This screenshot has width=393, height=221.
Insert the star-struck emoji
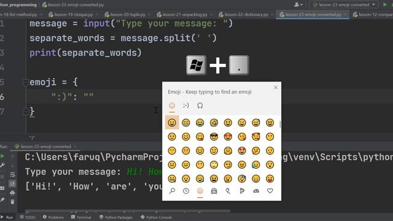pos(242,150)
